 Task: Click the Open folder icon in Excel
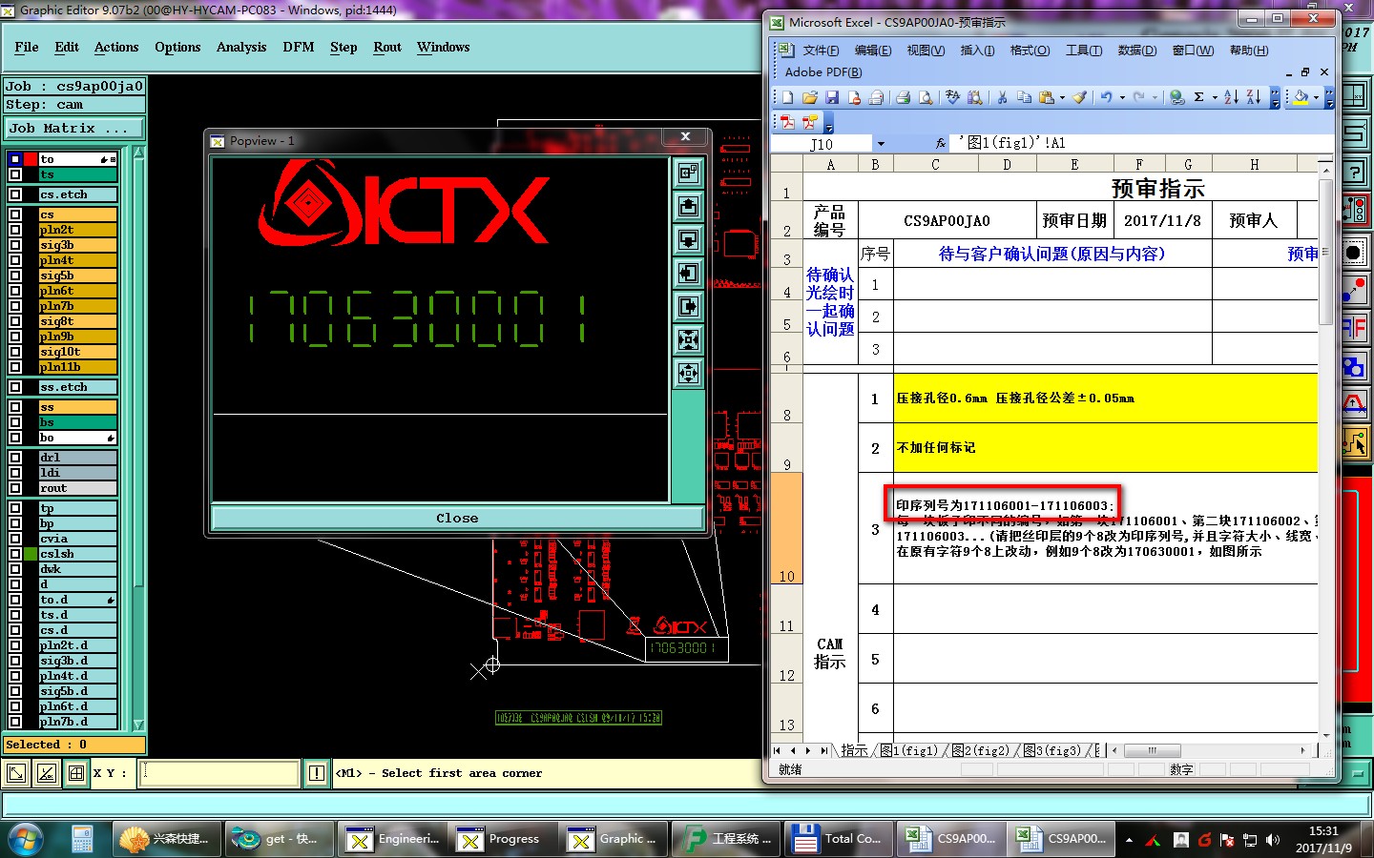810,97
